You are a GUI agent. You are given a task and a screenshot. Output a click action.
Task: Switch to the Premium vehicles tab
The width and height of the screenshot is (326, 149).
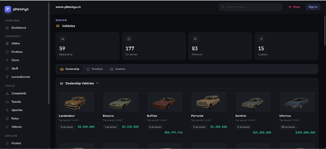[95, 69]
